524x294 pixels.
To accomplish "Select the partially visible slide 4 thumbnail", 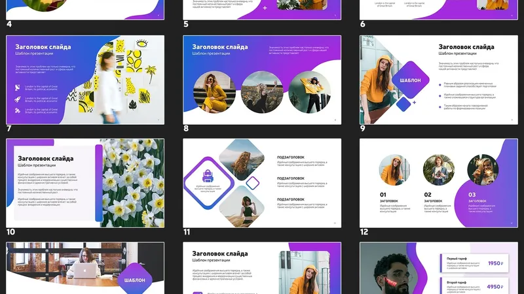I will (x=85, y=10).
